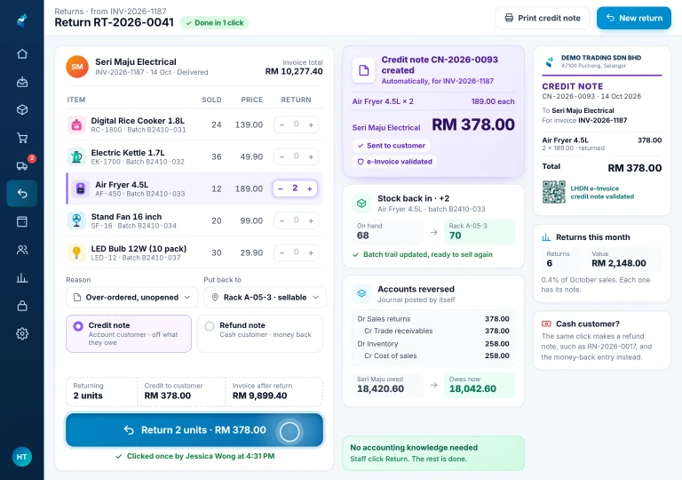
Task: Open the delivery truck icon with badge
Action: coord(22,165)
